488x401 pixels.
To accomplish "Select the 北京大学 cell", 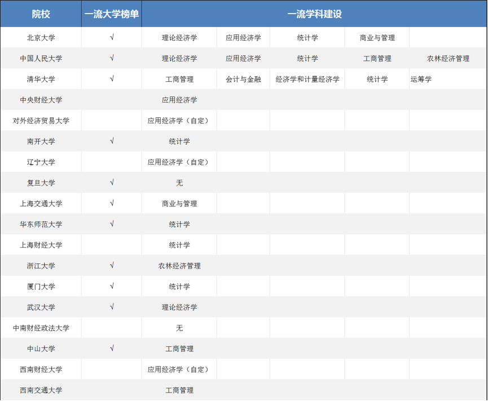I will 41,38.
